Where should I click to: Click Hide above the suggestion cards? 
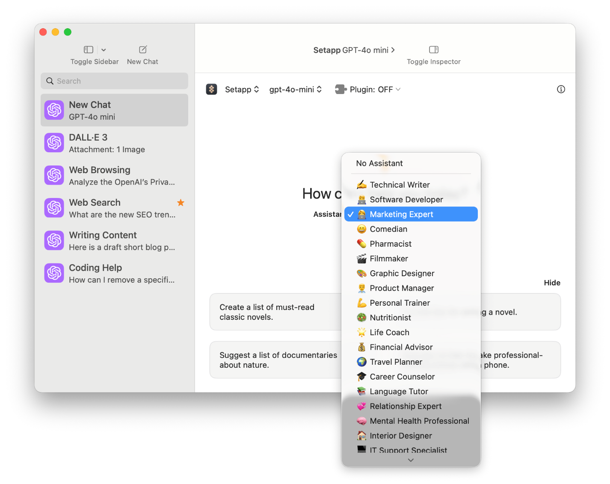[x=552, y=283]
